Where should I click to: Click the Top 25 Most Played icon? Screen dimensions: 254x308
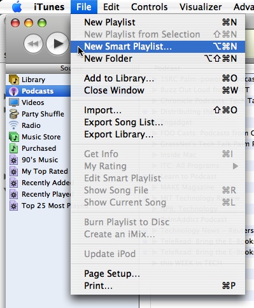[x=14, y=206]
